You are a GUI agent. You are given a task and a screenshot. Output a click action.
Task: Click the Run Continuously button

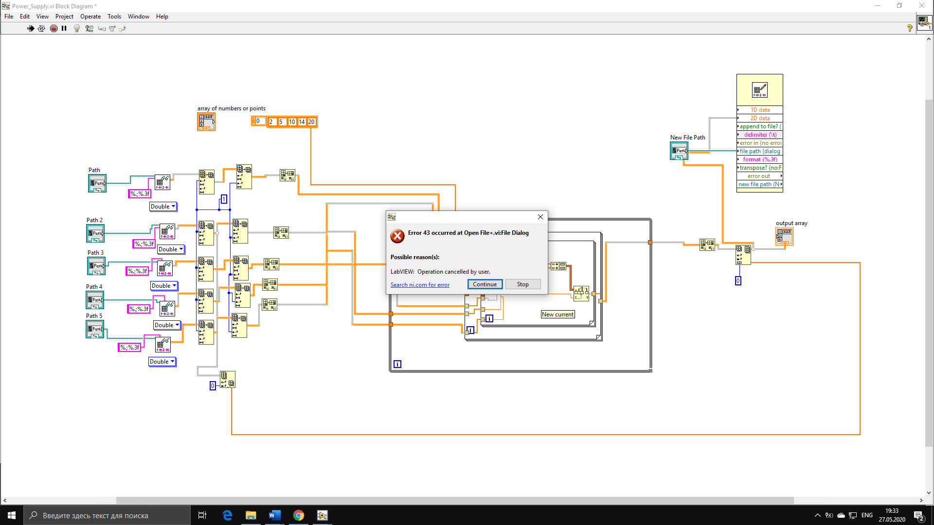point(41,29)
